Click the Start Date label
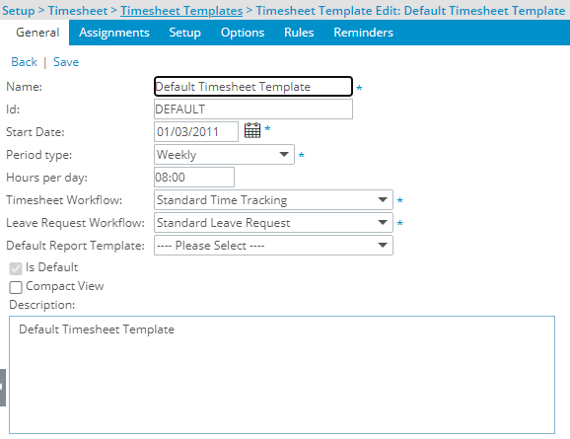The height and width of the screenshot is (439, 570). [x=36, y=132]
